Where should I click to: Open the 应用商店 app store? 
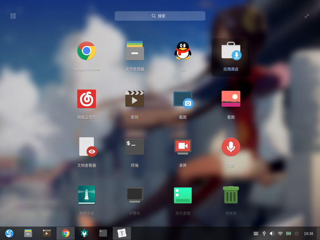pyautogui.click(x=231, y=51)
